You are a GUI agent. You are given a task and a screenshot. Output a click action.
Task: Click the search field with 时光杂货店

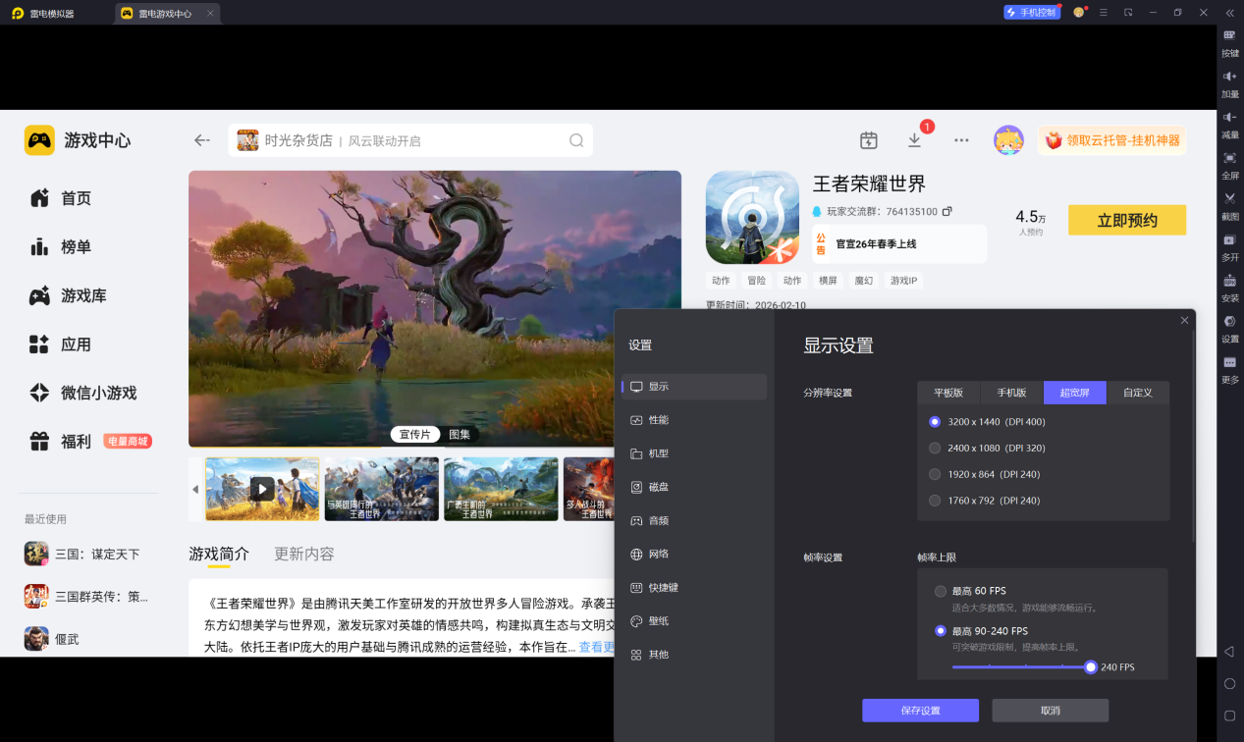(410, 140)
